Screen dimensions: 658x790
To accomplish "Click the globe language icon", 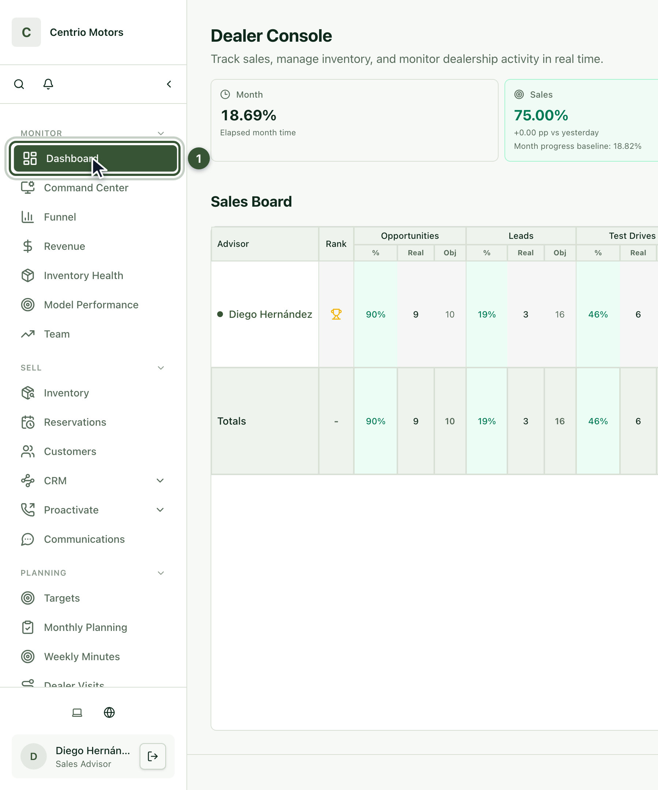I will (x=109, y=712).
